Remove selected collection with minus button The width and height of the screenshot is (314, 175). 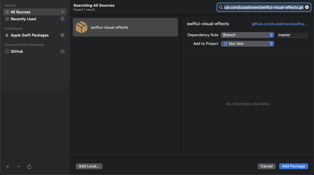[19, 167]
